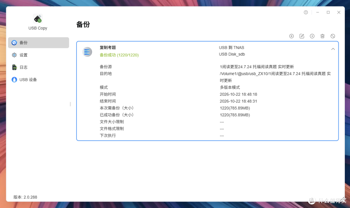Click the device name USB Disk_sdb
Image resolution: width=350 pixels, height=208 pixels.
tap(232, 54)
